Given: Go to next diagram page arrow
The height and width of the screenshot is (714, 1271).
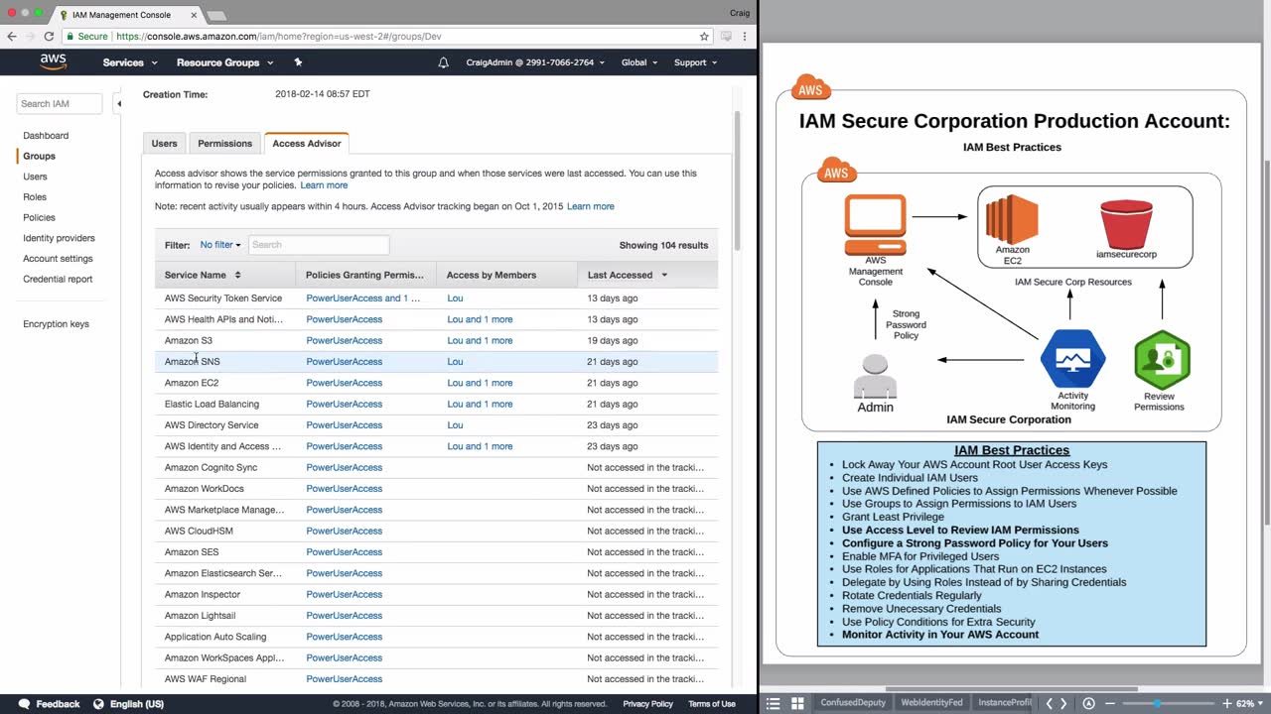Looking at the screenshot, I should 1063,703.
